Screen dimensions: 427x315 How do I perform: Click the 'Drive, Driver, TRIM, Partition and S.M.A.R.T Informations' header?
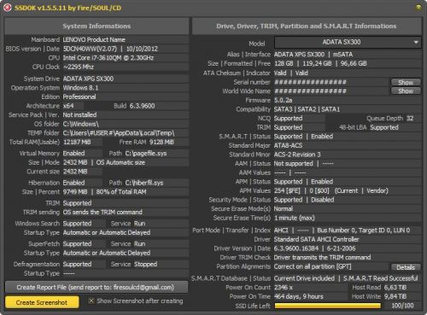point(307,26)
